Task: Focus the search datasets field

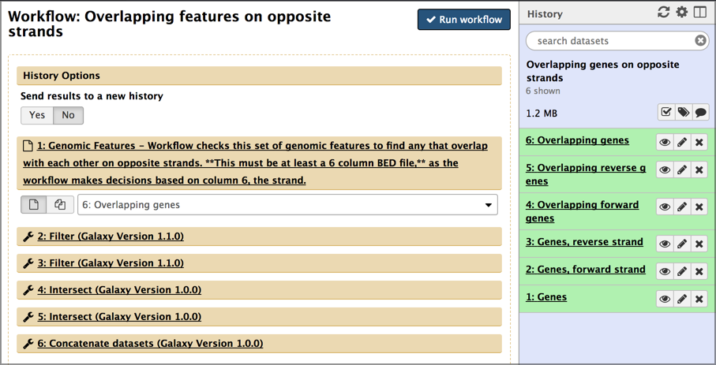Action: pos(612,41)
